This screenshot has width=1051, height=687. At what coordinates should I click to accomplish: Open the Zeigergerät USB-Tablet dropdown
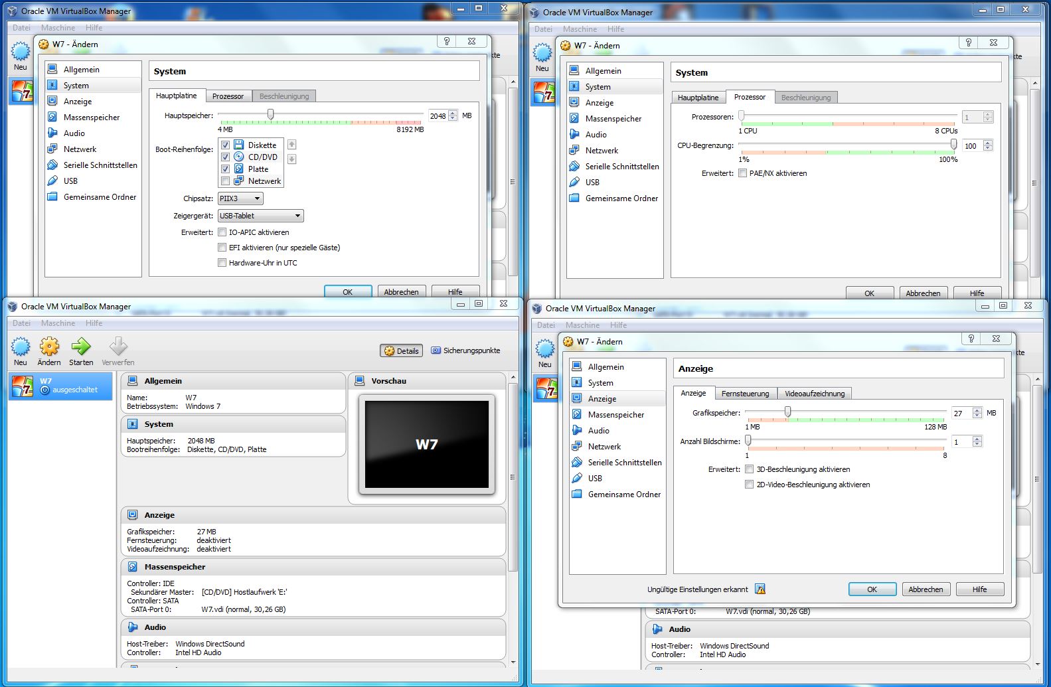coord(260,216)
